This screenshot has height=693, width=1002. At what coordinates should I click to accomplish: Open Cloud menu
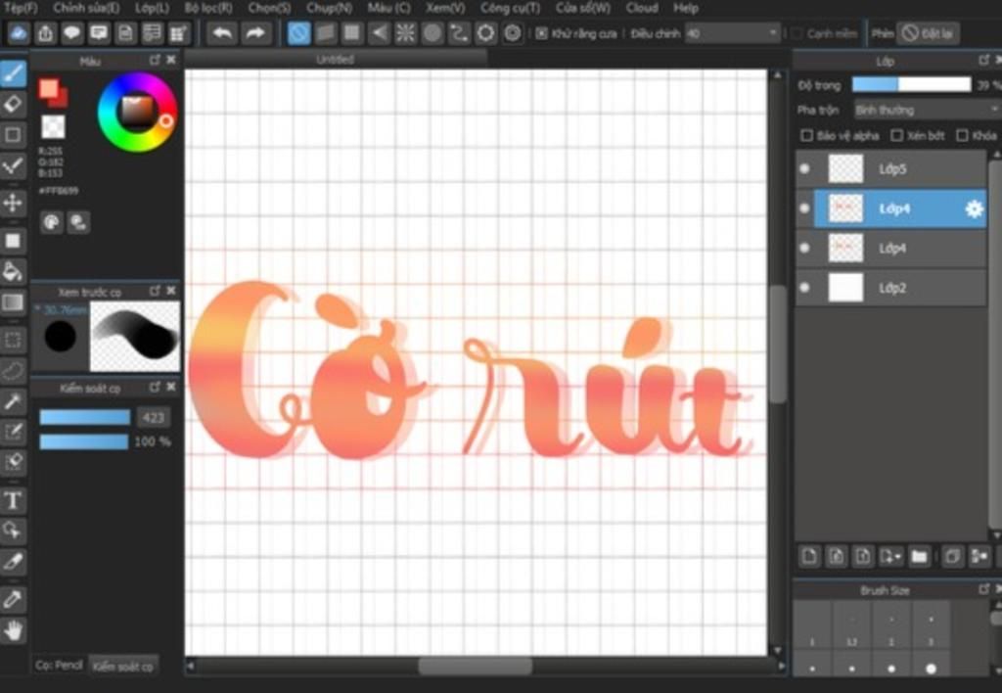coord(642,8)
